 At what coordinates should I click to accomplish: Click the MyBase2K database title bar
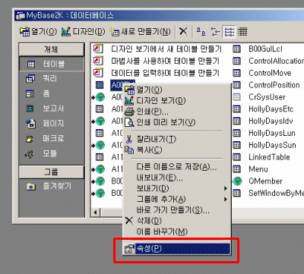[x=159, y=16]
